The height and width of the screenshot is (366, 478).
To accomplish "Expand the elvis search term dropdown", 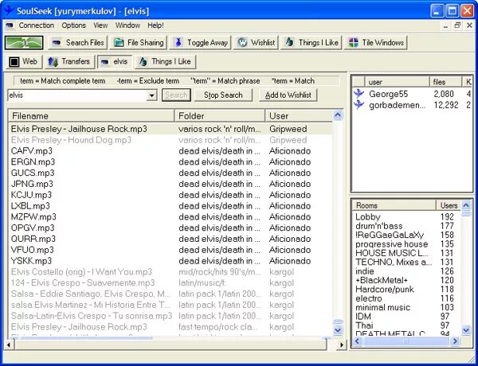I will click(x=152, y=95).
